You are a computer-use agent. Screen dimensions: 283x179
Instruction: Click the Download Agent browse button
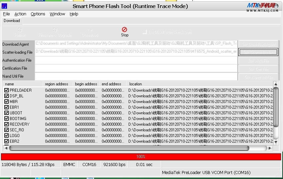[x=258, y=44]
